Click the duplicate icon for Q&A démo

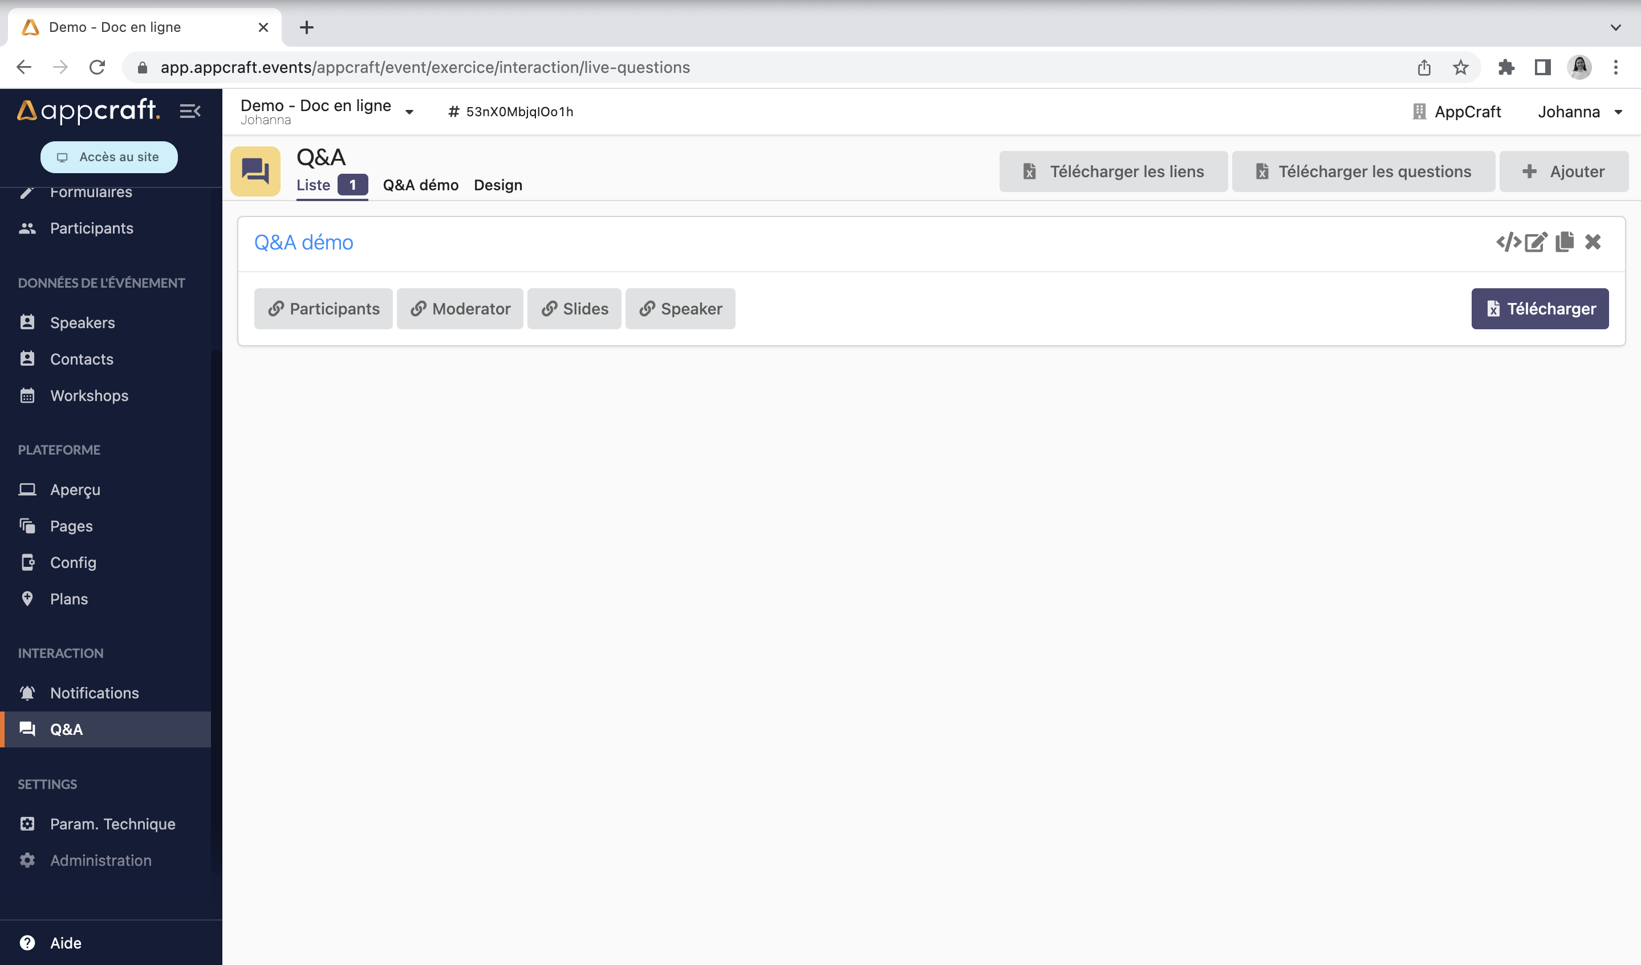pyautogui.click(x=1565, y=242)
